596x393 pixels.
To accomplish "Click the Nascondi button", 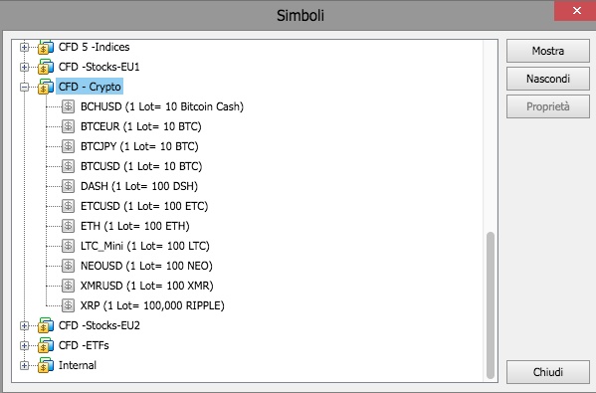I will point(547,79).
